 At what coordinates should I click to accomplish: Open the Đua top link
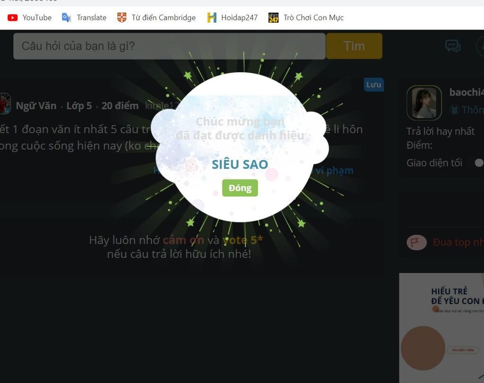pyautogui.click(x=458, y=242)
